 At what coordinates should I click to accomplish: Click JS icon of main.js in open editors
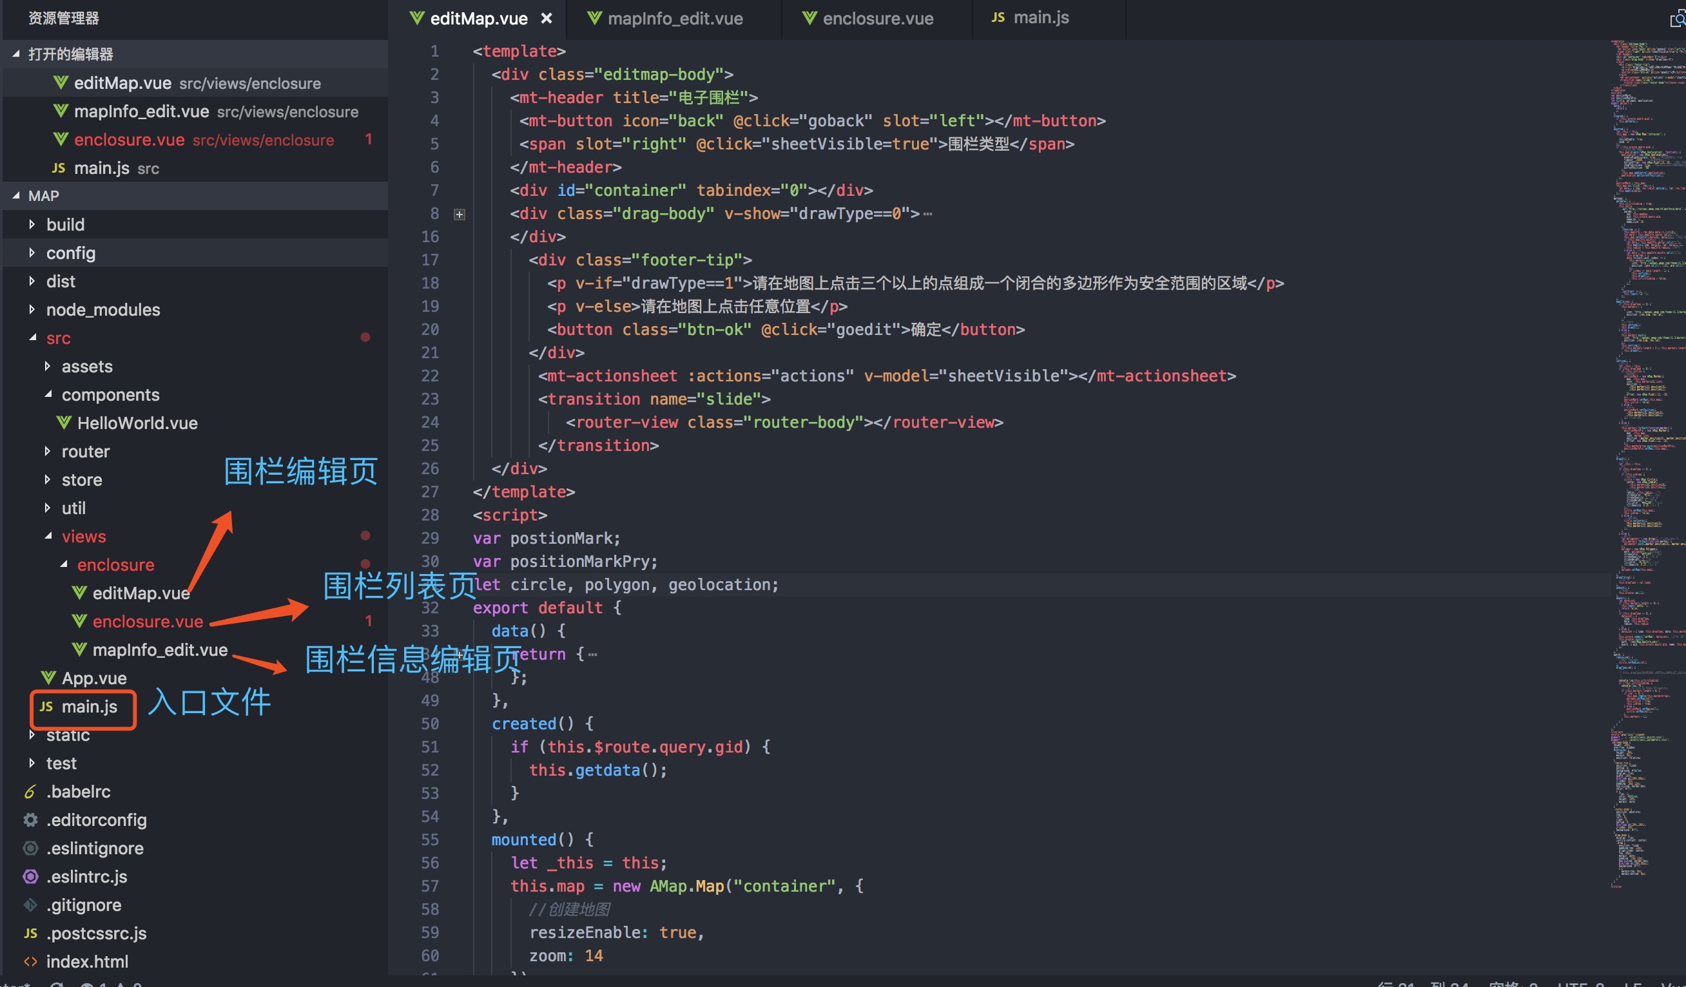point(58,168)
